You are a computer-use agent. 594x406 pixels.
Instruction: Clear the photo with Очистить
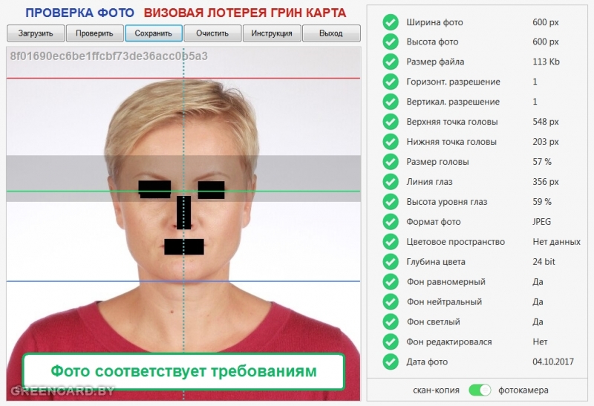pyautogui.click(x=212, y=33)
